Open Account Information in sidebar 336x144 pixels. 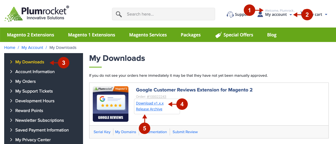(35, 72)
